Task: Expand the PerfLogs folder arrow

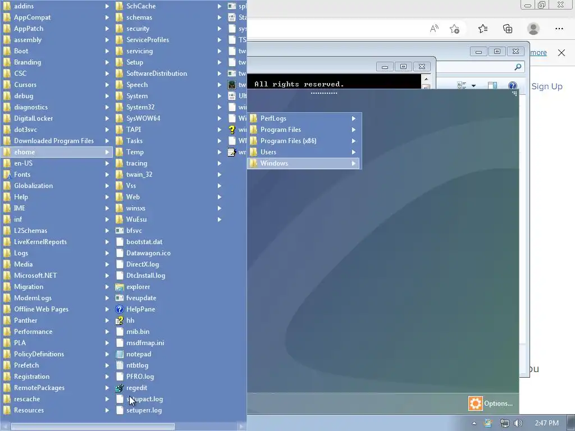Action: click(x=354, y=118)
